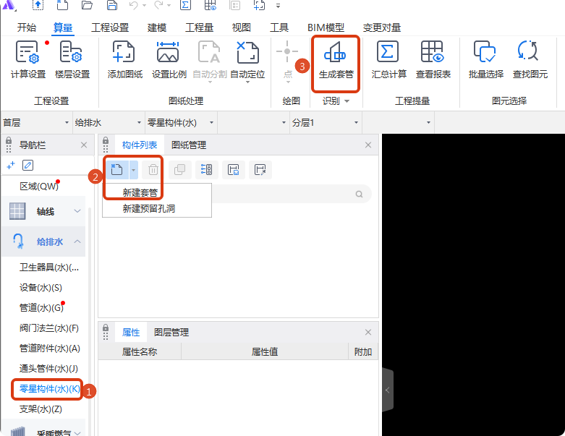Click the new component icon in 构件列表
565x436 pixels.
coord(117,170)
